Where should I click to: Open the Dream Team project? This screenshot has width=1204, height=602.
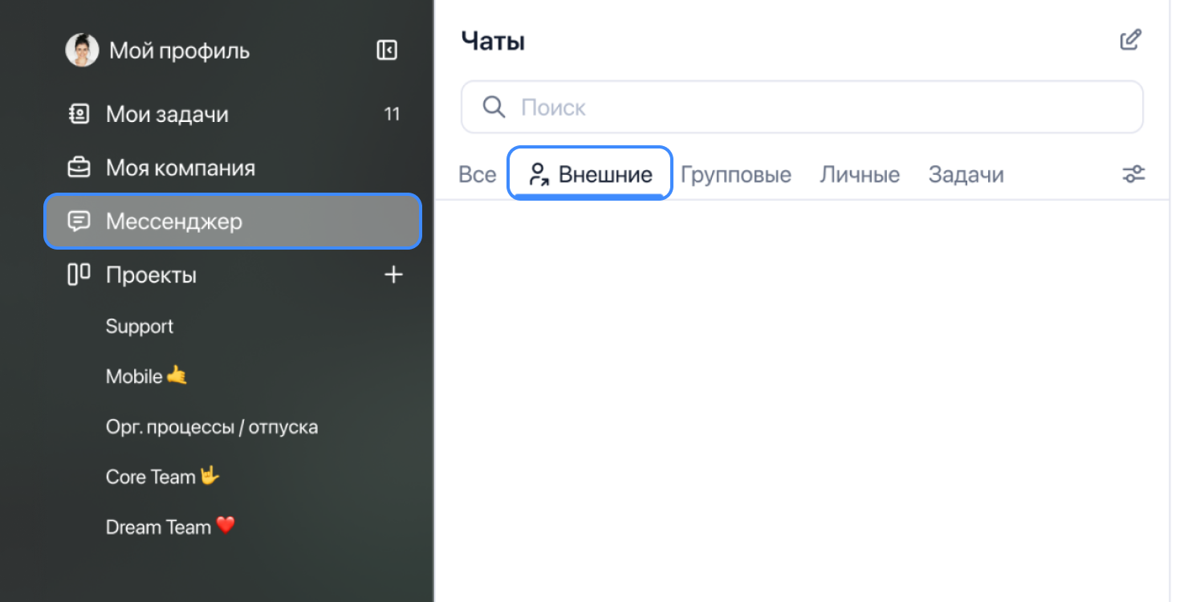[x=170, y=527]
